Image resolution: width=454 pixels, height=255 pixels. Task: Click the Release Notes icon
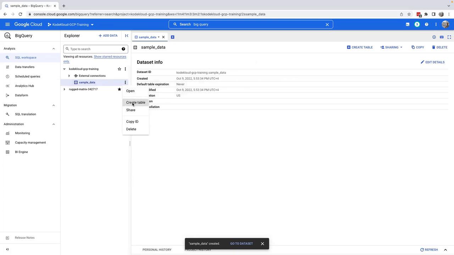(7, 238)
